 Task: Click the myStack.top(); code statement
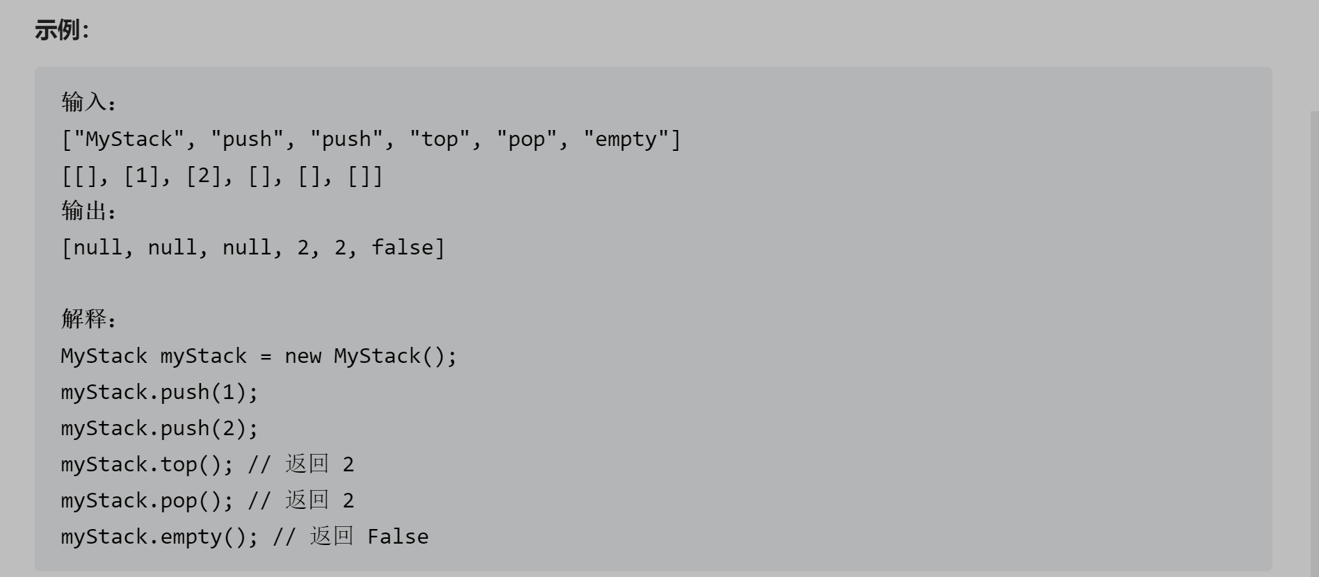tap(147, 464)
